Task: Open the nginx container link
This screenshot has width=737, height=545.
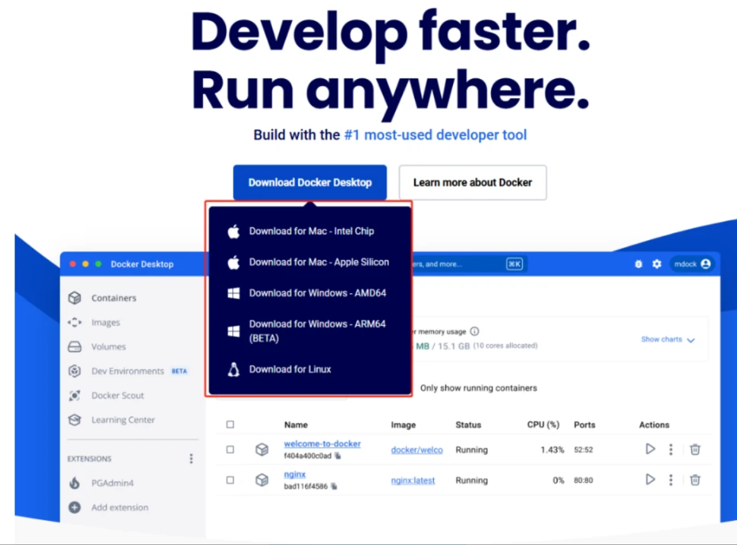Action: coord(295,475)
